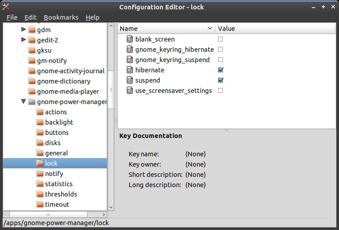Screen dimensions: 339x230
Task: Click the horizontal scrollbar right arrow
Action: click(104, 214)
